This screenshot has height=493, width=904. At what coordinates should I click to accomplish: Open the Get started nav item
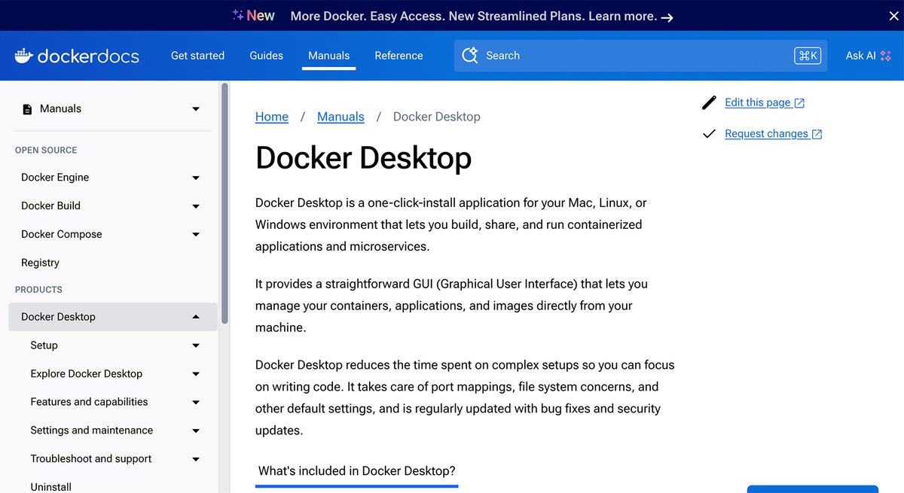197,56
